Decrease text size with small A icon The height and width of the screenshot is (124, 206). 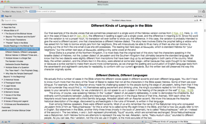click(195, 21)
